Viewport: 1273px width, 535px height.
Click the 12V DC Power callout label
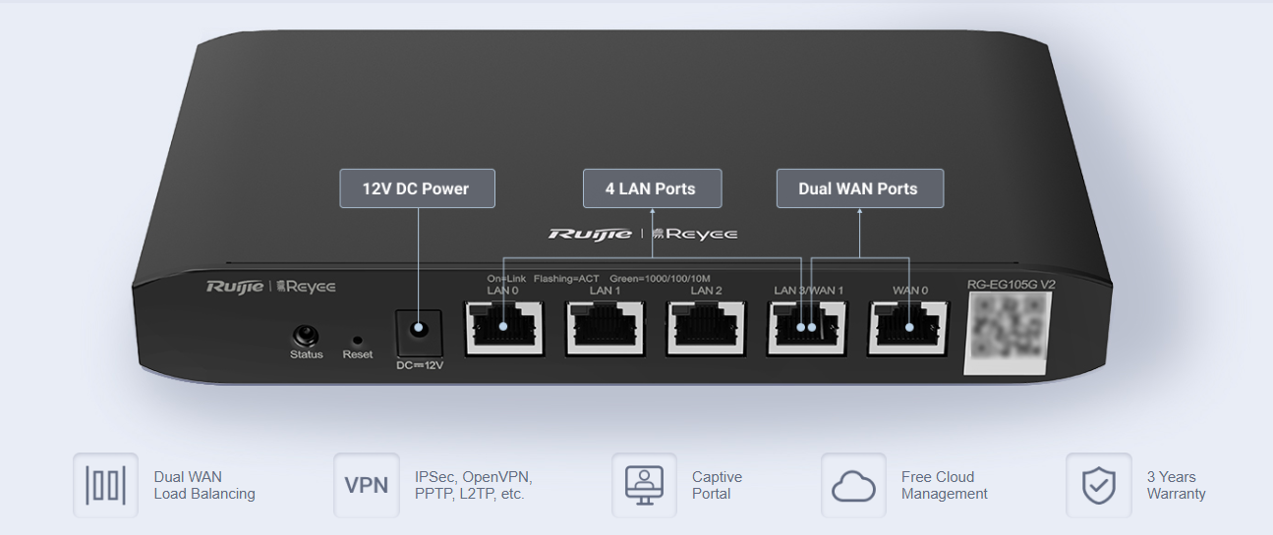point(417,188)
